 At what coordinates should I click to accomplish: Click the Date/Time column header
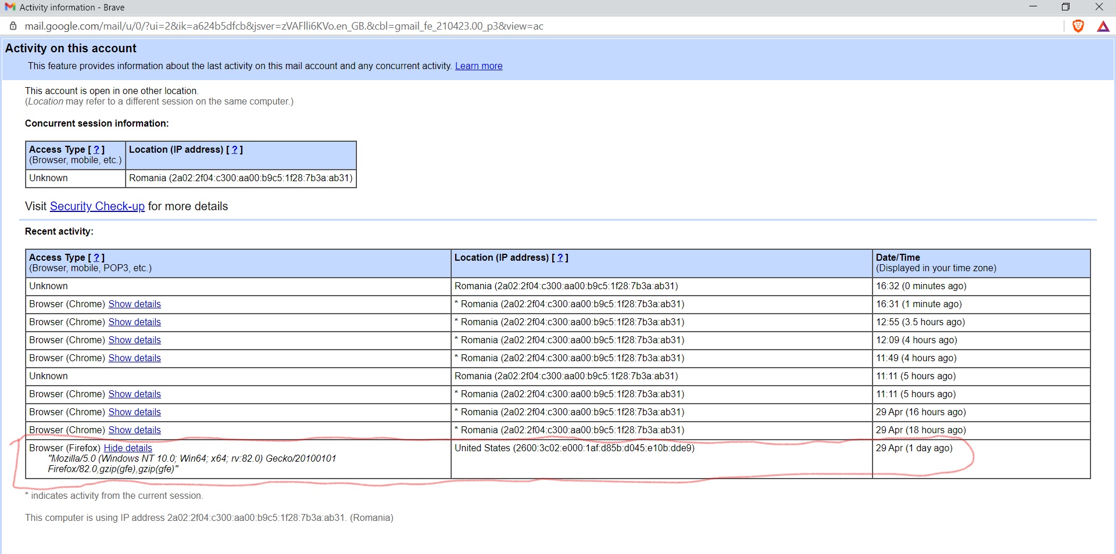click(981, 263)
